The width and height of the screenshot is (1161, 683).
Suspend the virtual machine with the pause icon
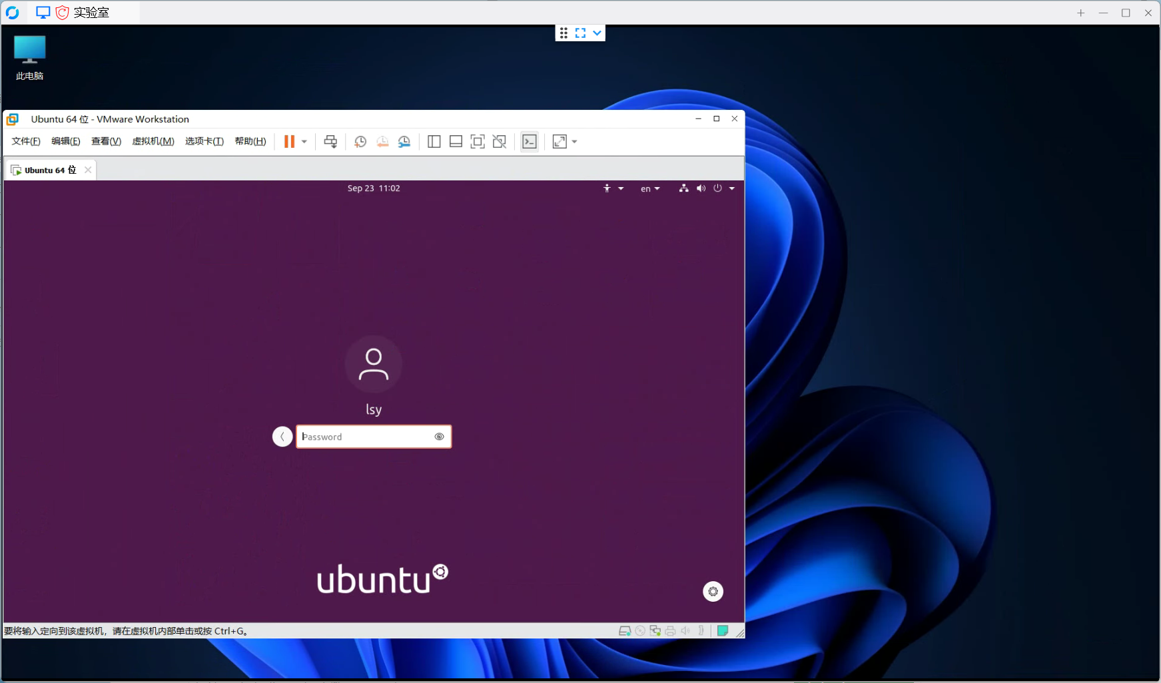(x=288, y=141)
